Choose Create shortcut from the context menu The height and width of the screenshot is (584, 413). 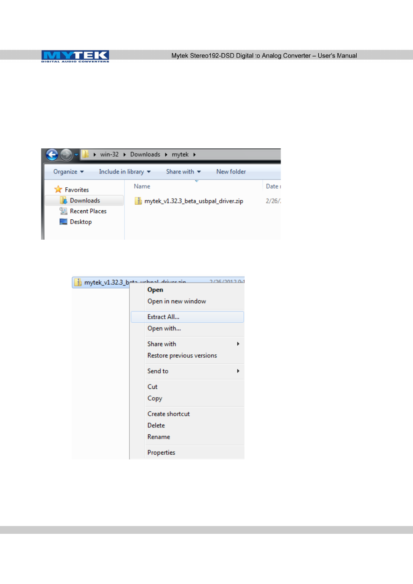pyautogui.click(x=169, y=414)
